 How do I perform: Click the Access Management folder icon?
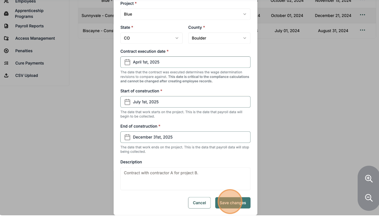(x=6, y=38)
